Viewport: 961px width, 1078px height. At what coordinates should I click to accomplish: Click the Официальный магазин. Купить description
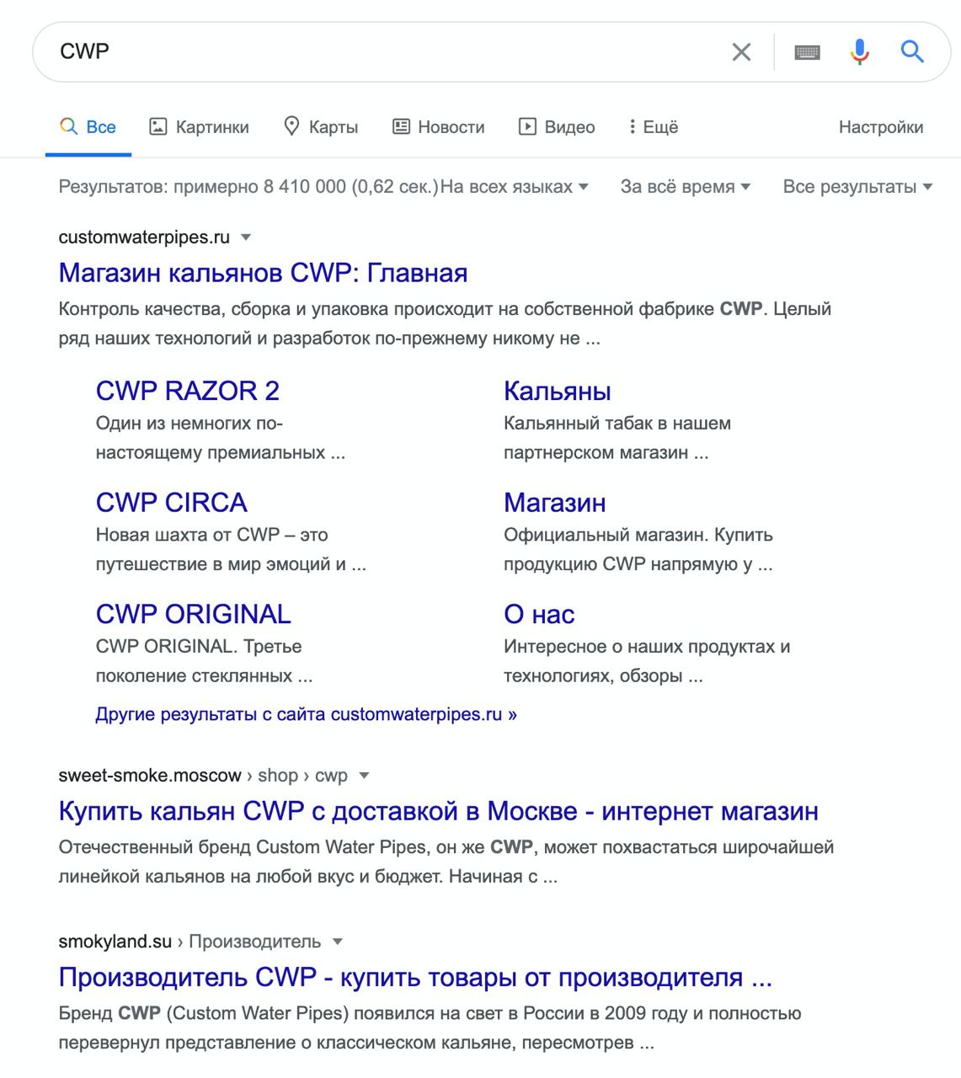(638, 549)
